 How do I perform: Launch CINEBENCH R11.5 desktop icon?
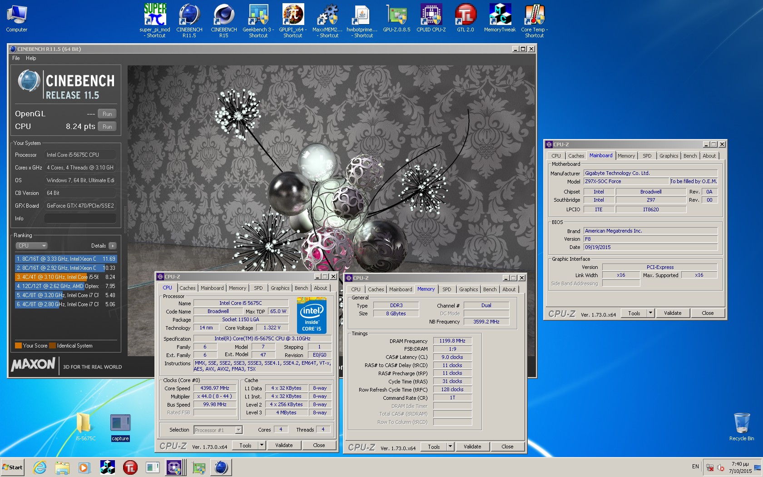coord(189,20)
